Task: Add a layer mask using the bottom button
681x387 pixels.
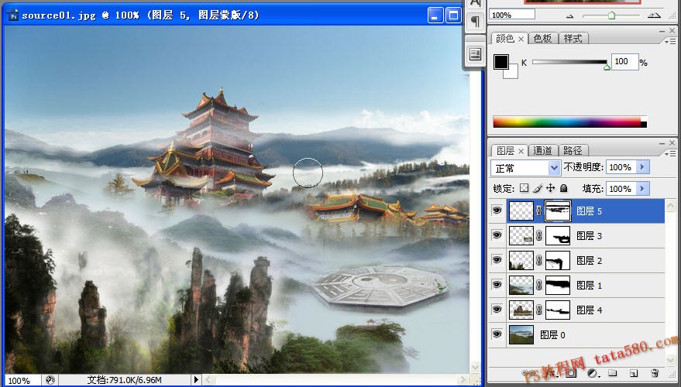Action: tap(571, 373)
